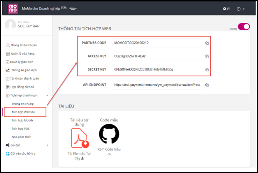Click MoMo cho Doanh nghiệp title
258x173 pixels.
tap(41, 9)
